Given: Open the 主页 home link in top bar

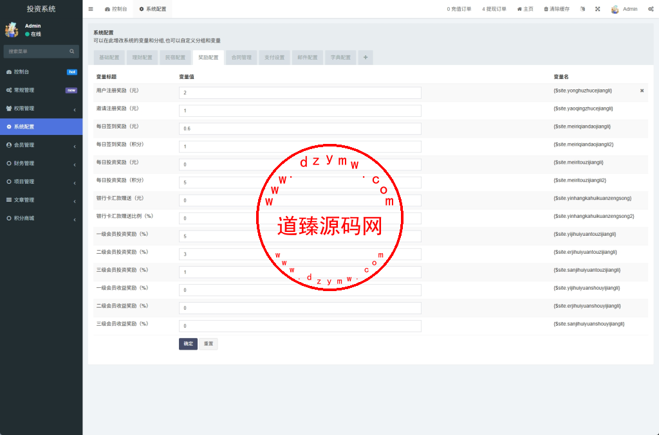Looking at the screenshot, I should (x=525, y=9).
